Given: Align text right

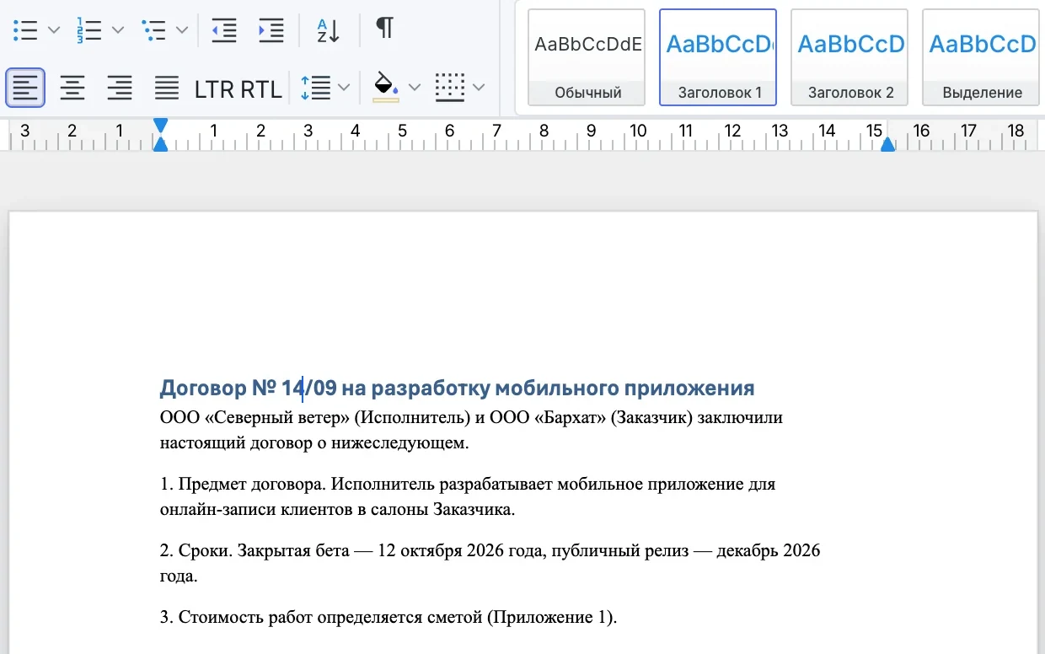Looking at the screenshot, I should pyautogui.click(x=120, y=88).
